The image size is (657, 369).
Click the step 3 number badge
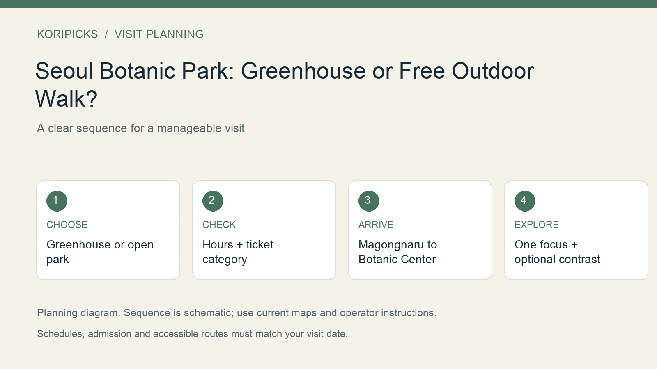pos(369,201)
